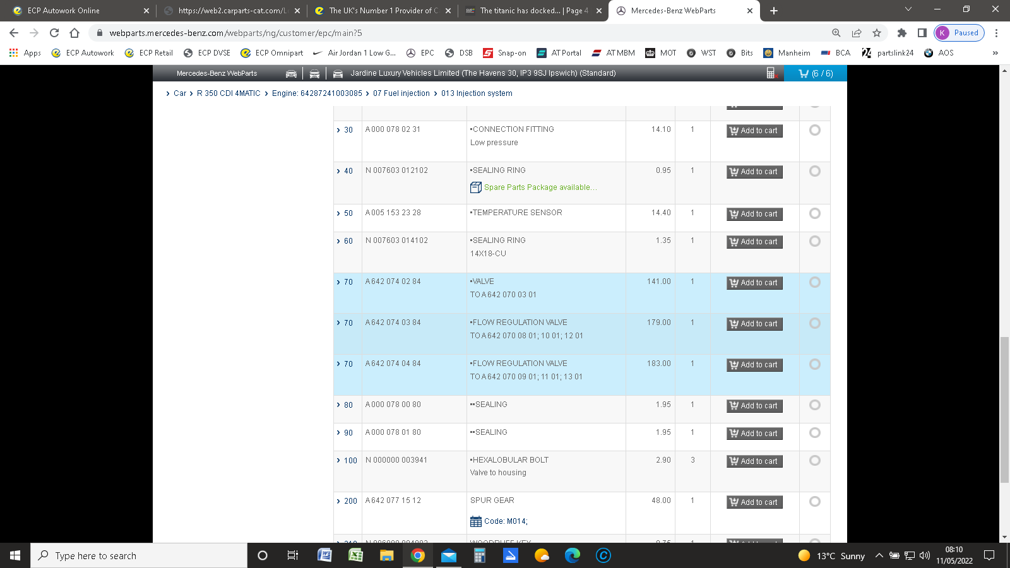Bookmark this page with the star icon
Image resolution: width=1010 pixels, height=568 pixels.
pos(877,33)
